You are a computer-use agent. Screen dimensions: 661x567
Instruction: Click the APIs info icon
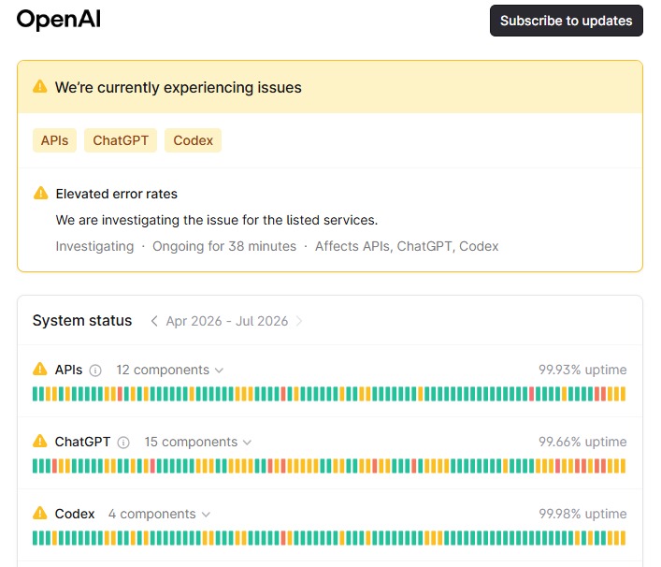95,371
